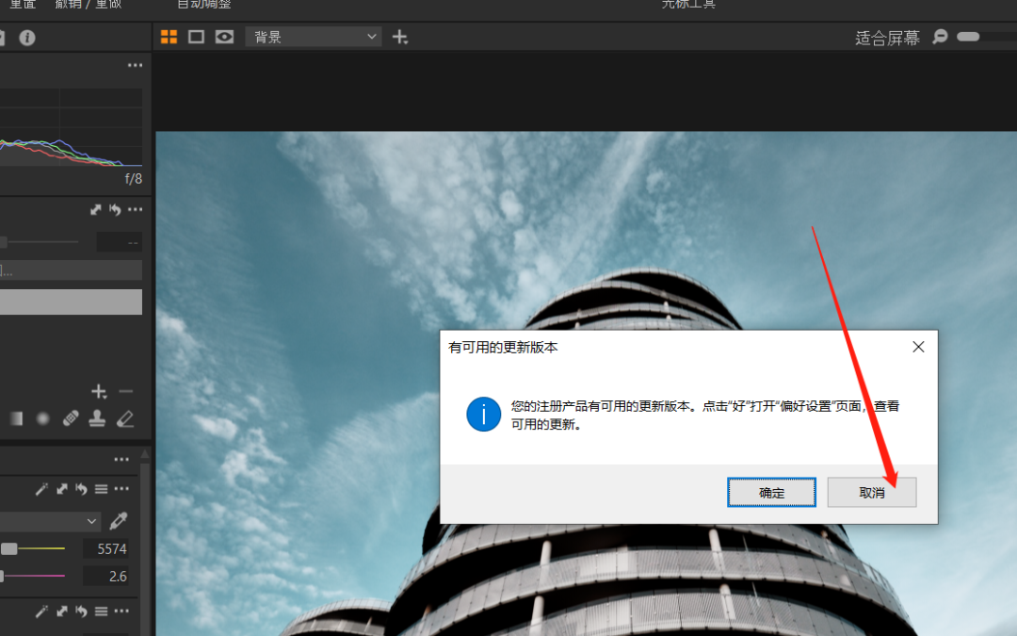Click the 确定 button in the update dialog
This screenshot has width=1017, height=636.
coord(771,492)
